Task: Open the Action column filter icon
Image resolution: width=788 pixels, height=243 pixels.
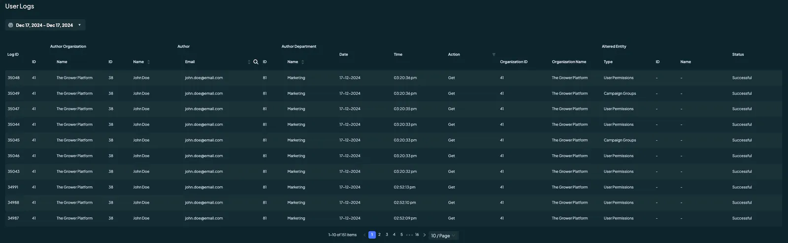Action: (x=493, y=54)
